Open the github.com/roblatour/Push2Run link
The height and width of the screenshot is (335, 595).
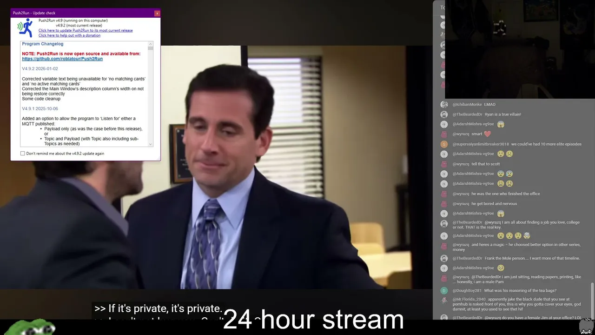[x=62, y=59]
